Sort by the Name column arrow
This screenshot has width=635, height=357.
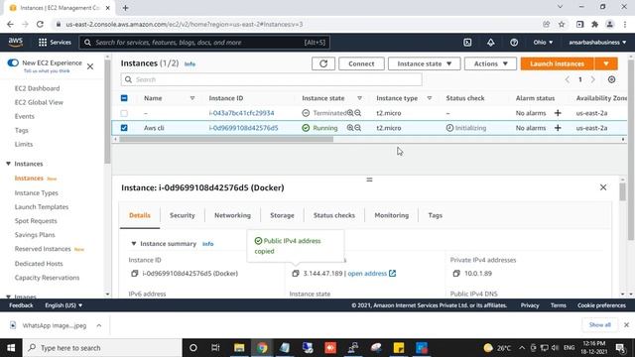point(192,98)
